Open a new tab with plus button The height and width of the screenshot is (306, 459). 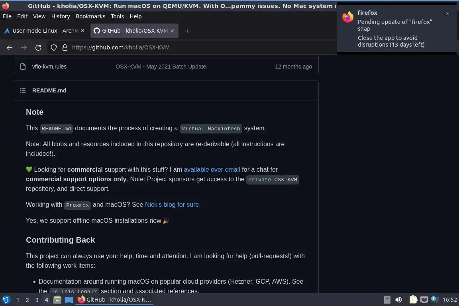click(187, 31)
